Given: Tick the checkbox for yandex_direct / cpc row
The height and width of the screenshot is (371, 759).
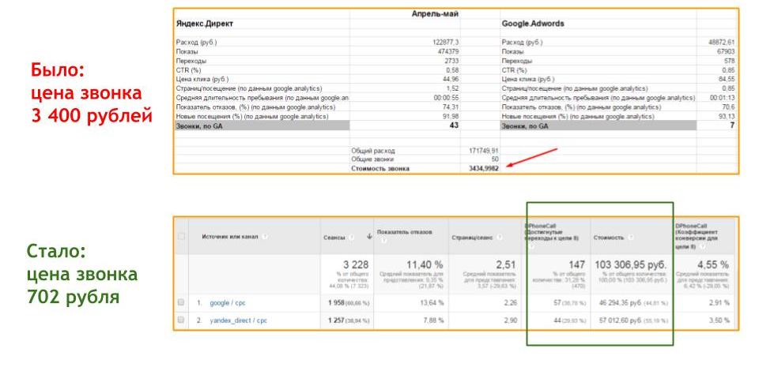Looking at the screenshot, I should (183, 320).
